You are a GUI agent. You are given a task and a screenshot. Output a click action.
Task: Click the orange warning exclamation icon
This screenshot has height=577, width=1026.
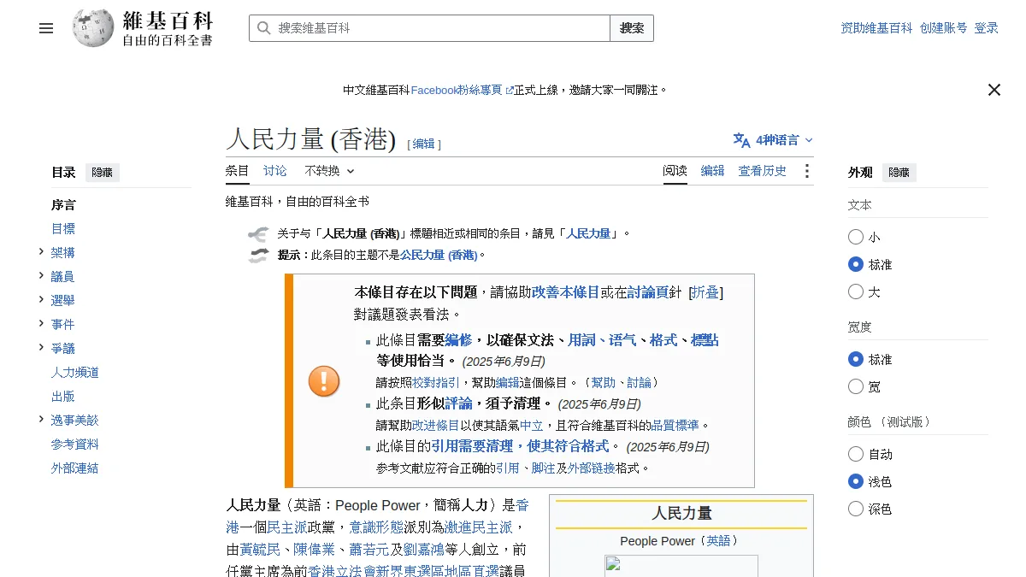coord(324,381)
